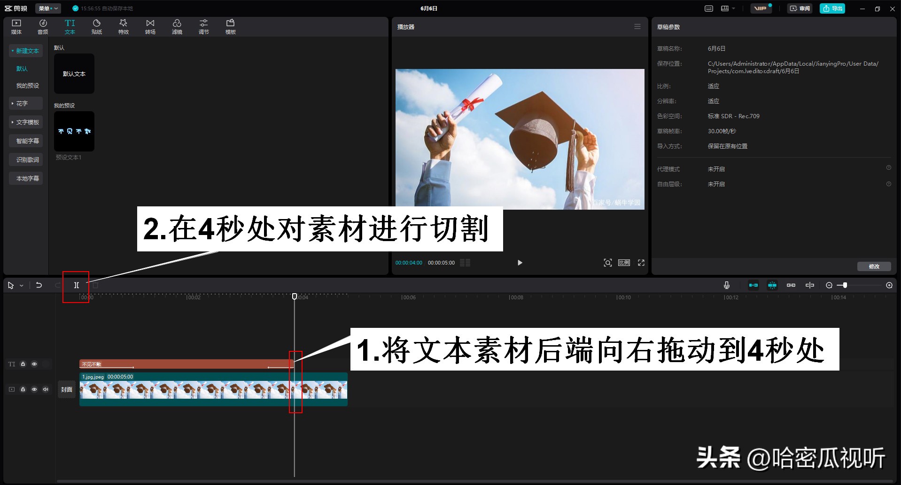
Task: Click the 导出 export button
Action: tap(832, 8)
